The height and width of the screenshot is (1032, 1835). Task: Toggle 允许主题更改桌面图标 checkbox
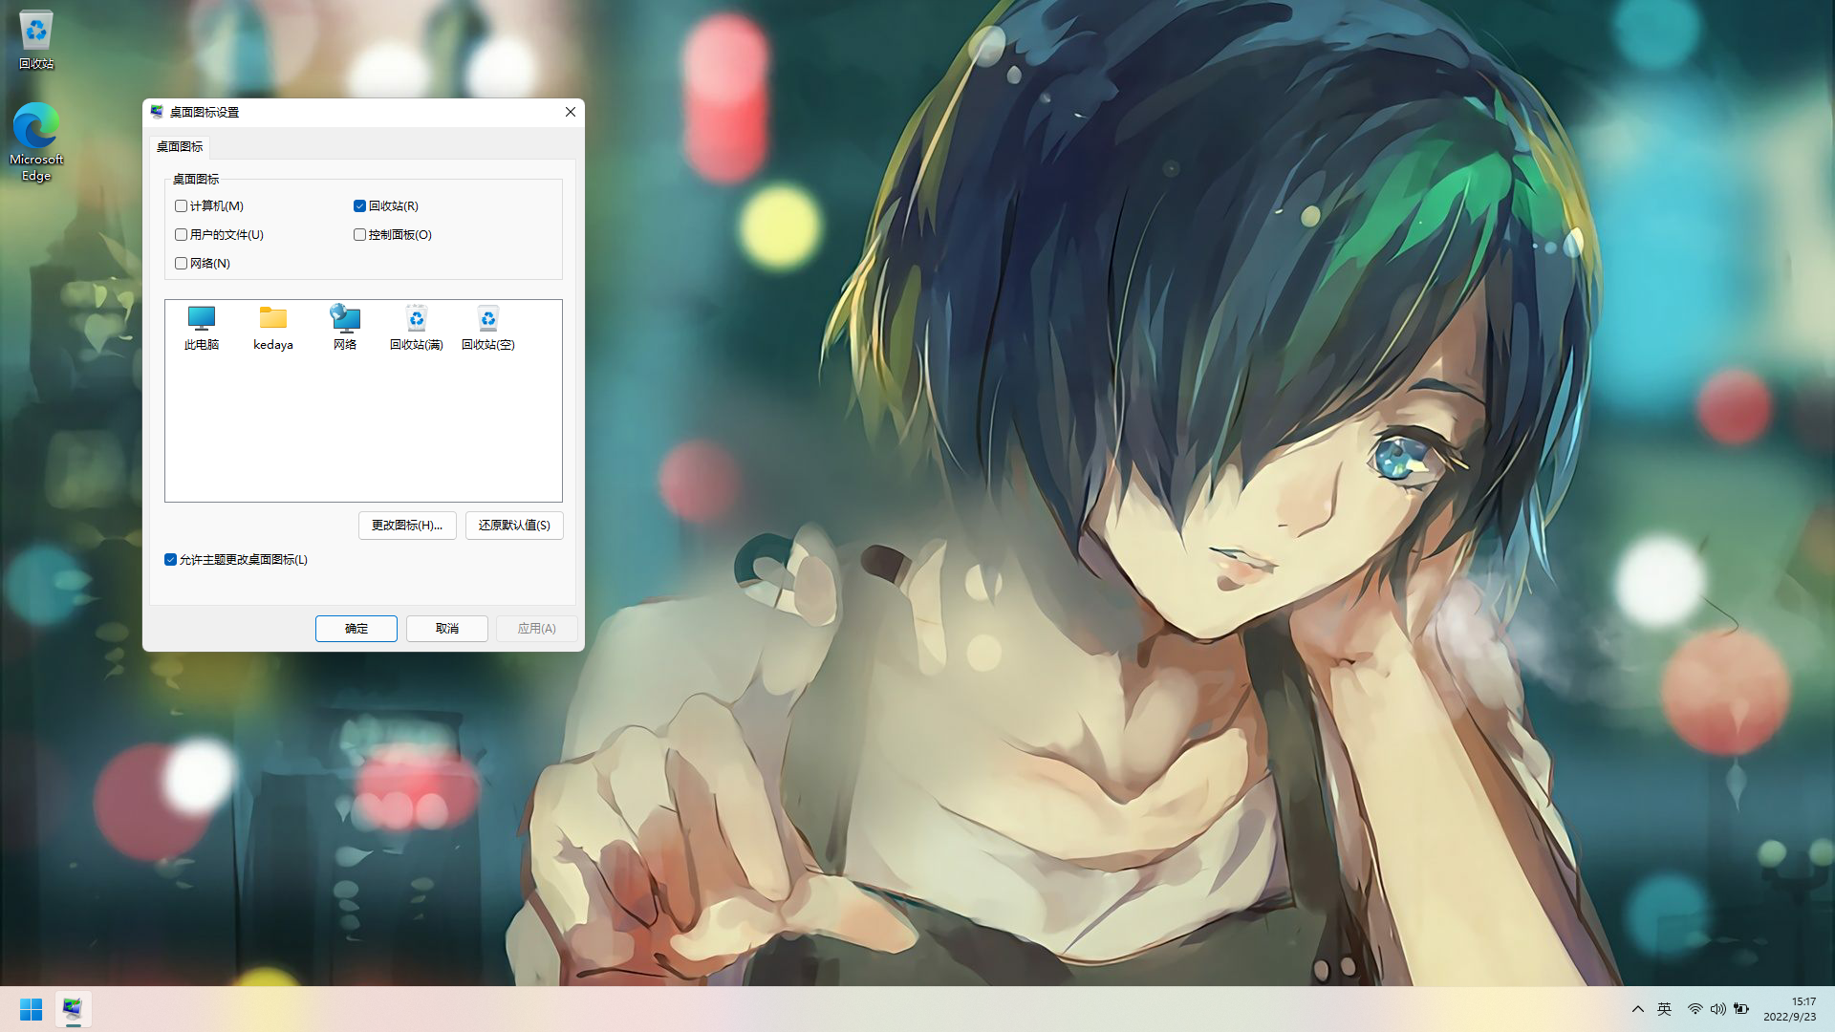click(x=170, y=560)
